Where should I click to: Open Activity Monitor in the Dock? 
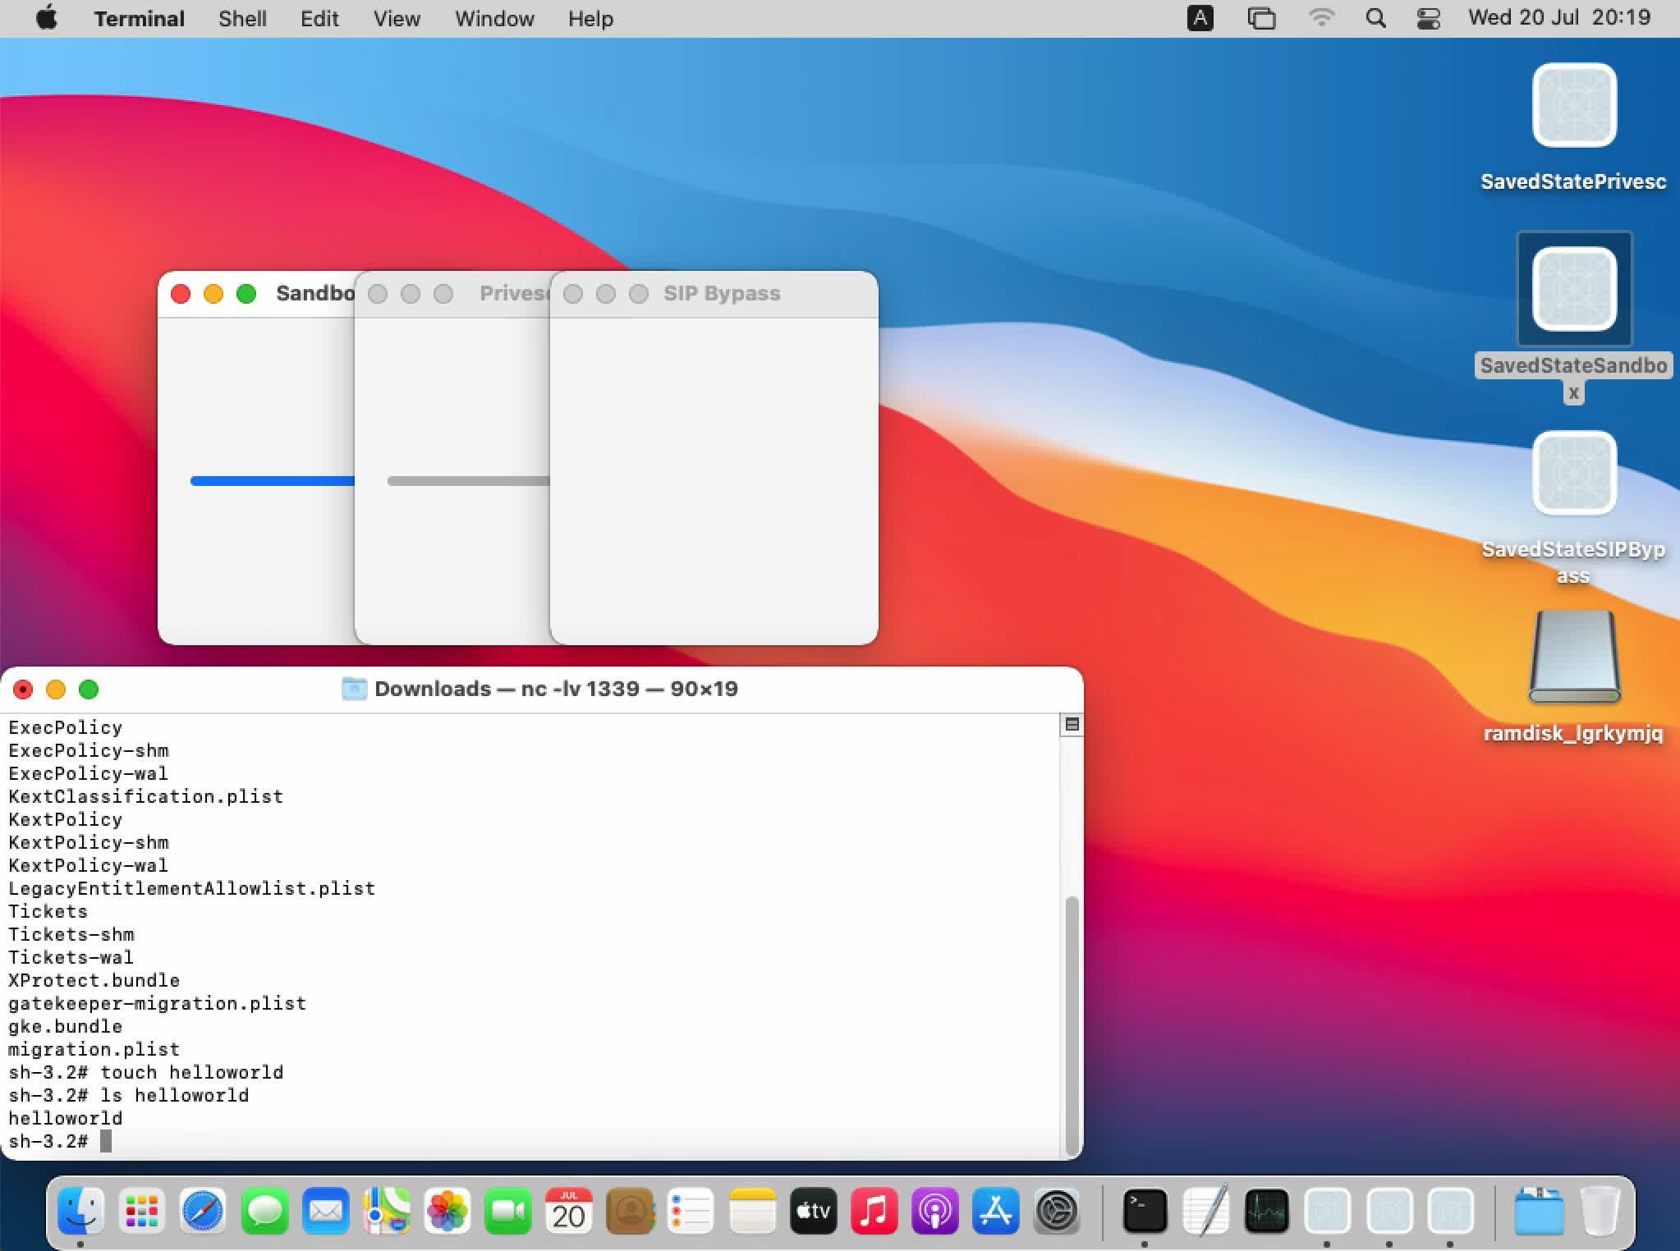[1266, 1211]
